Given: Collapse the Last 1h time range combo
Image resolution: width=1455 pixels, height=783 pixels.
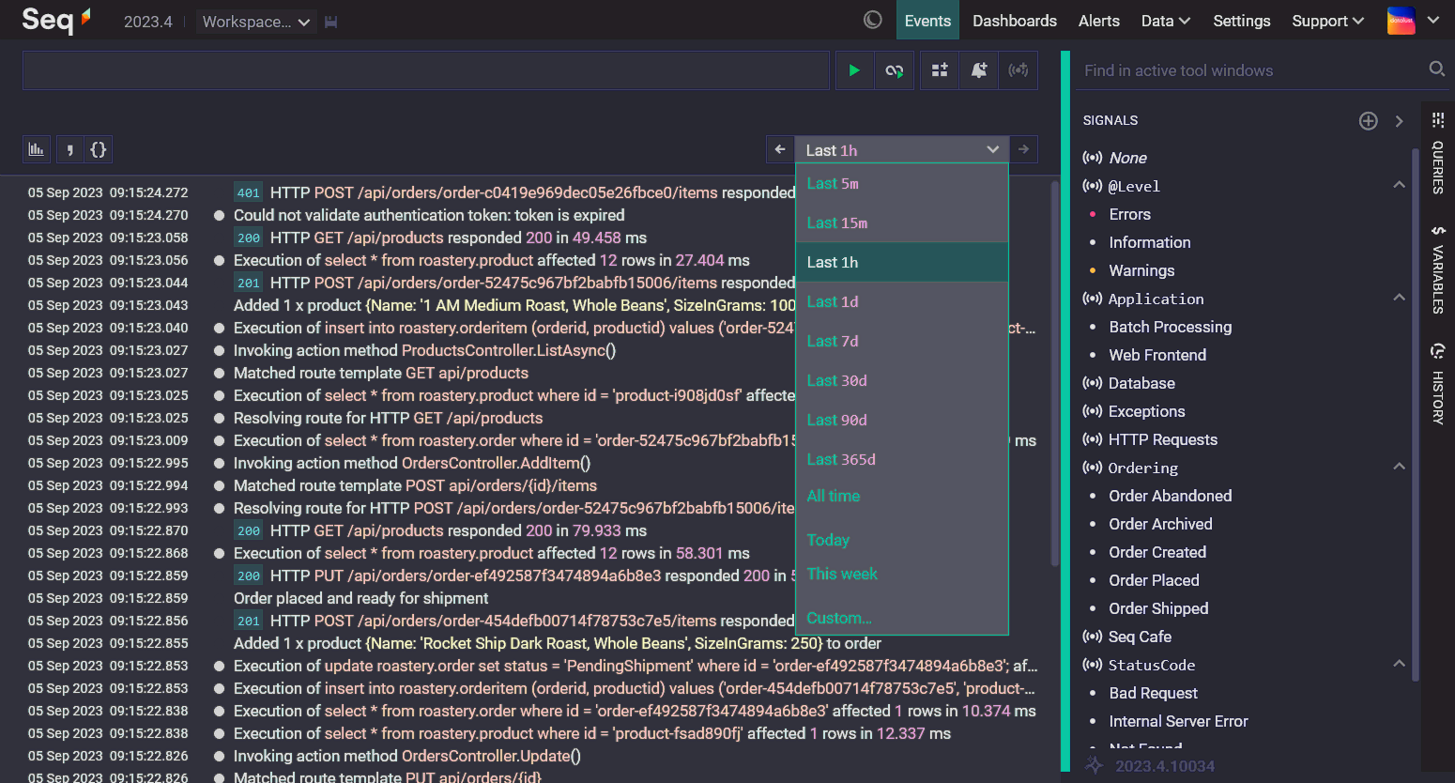Looking at the screenshot, I should [x=901, y=150].
